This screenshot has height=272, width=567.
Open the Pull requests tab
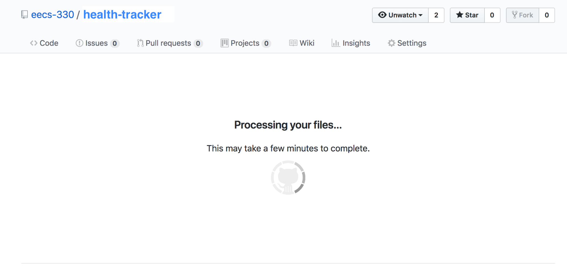pyautogui.click(x=168, y=43)
